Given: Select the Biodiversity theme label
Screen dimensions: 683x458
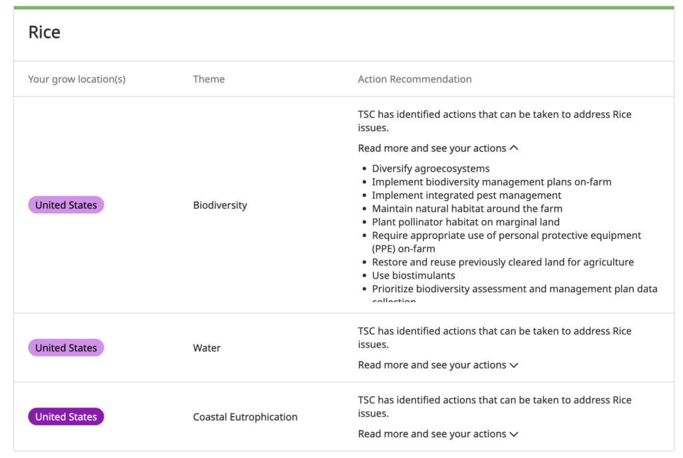Looking at the screenshot, I should coord(220,205).
